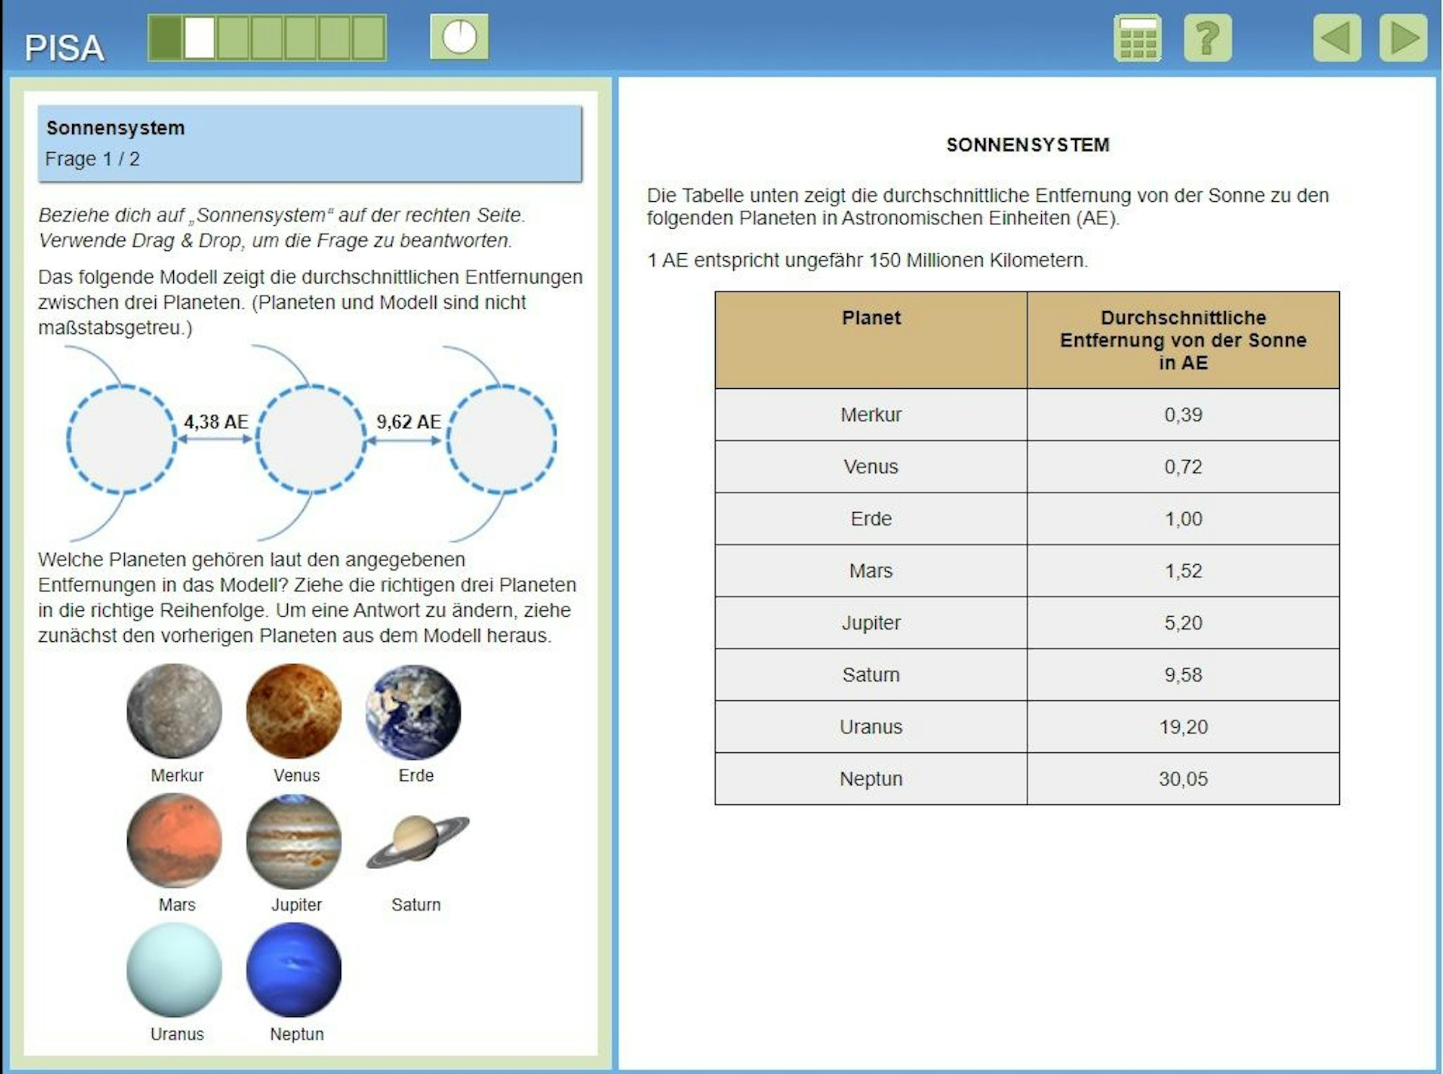Click the right empty planet drop circle
The width and height of the screenshot is (1443, 1074).
[501, 439]
